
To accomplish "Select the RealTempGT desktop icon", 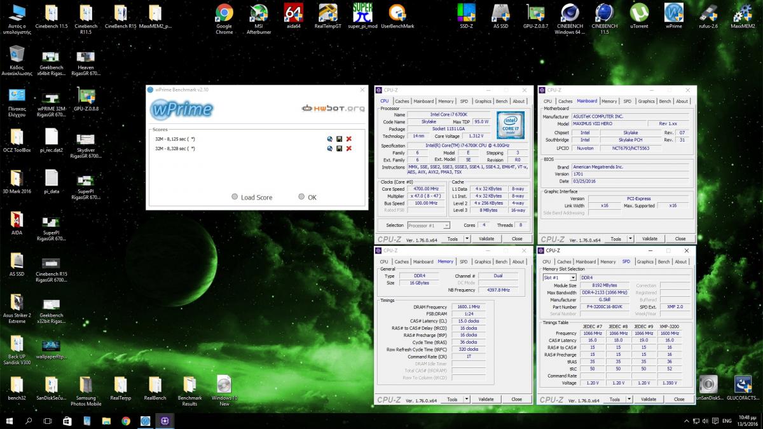I will (328, 17).
